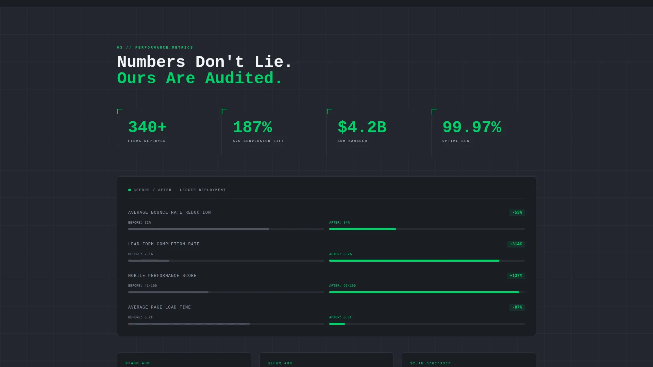Click the 99.97% uptime figure

tap(472, 127)
